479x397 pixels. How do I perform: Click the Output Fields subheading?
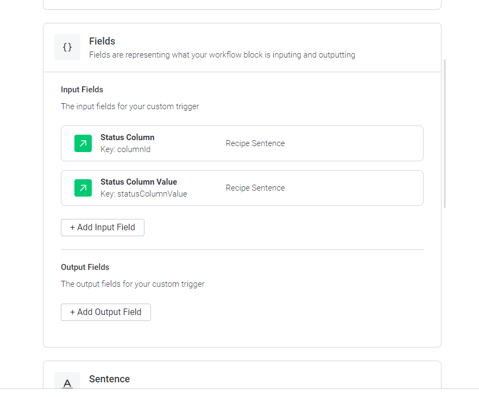85,267
